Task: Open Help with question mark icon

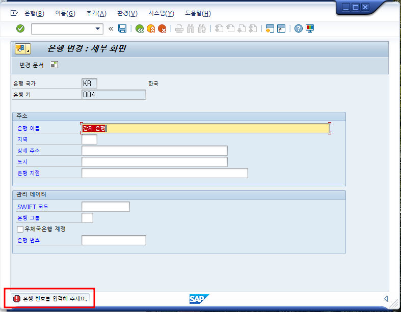Action: click(299, 29)
